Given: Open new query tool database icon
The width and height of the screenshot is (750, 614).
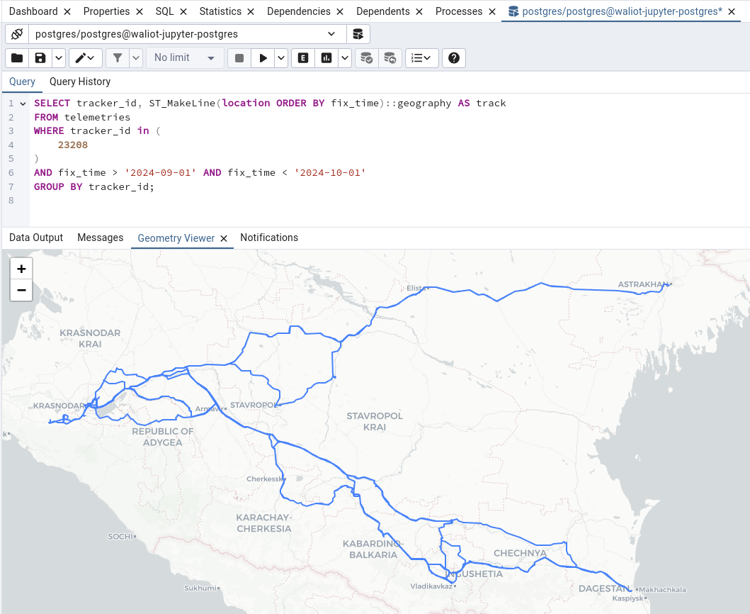Looking at the screenshot, I should pos(358,34).
